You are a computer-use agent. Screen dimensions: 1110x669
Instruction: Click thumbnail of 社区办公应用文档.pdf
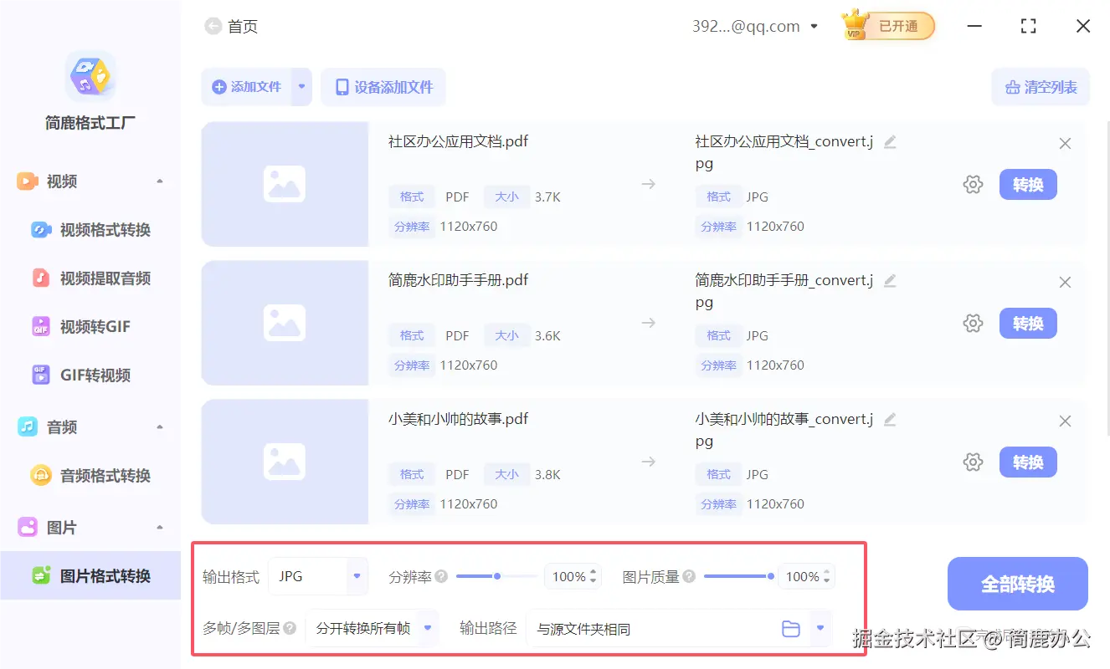tap(285, 184)
